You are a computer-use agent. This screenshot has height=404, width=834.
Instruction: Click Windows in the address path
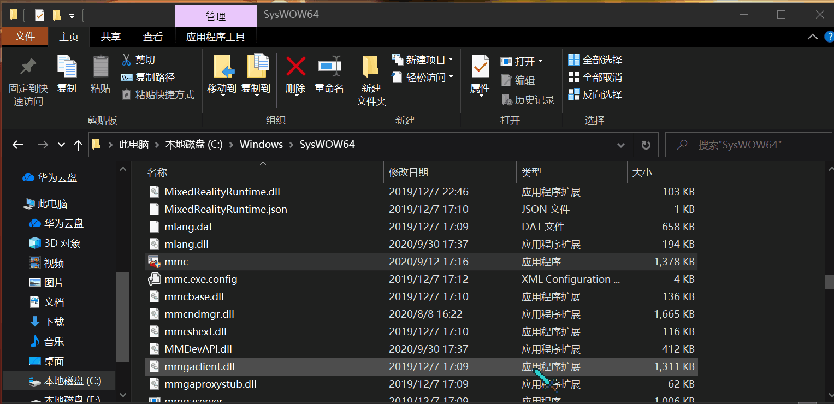point(261,145)
